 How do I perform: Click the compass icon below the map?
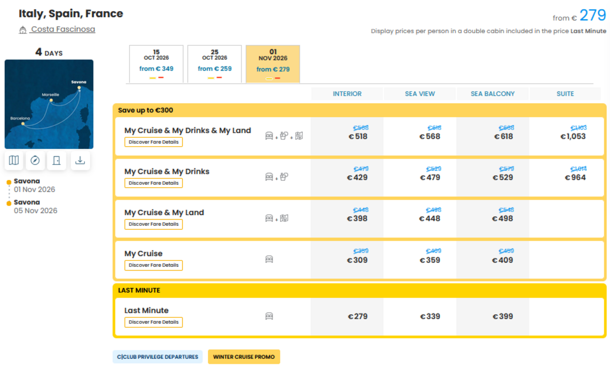pos(35,160)
